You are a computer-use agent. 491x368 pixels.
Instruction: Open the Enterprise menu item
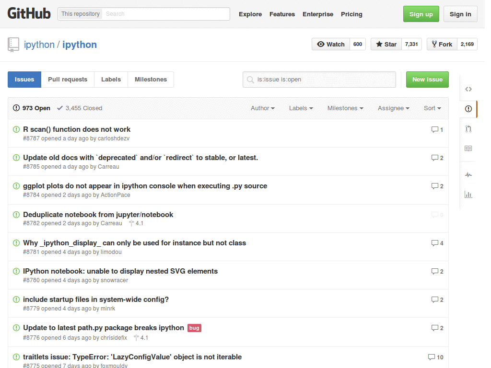click(318, 14)
